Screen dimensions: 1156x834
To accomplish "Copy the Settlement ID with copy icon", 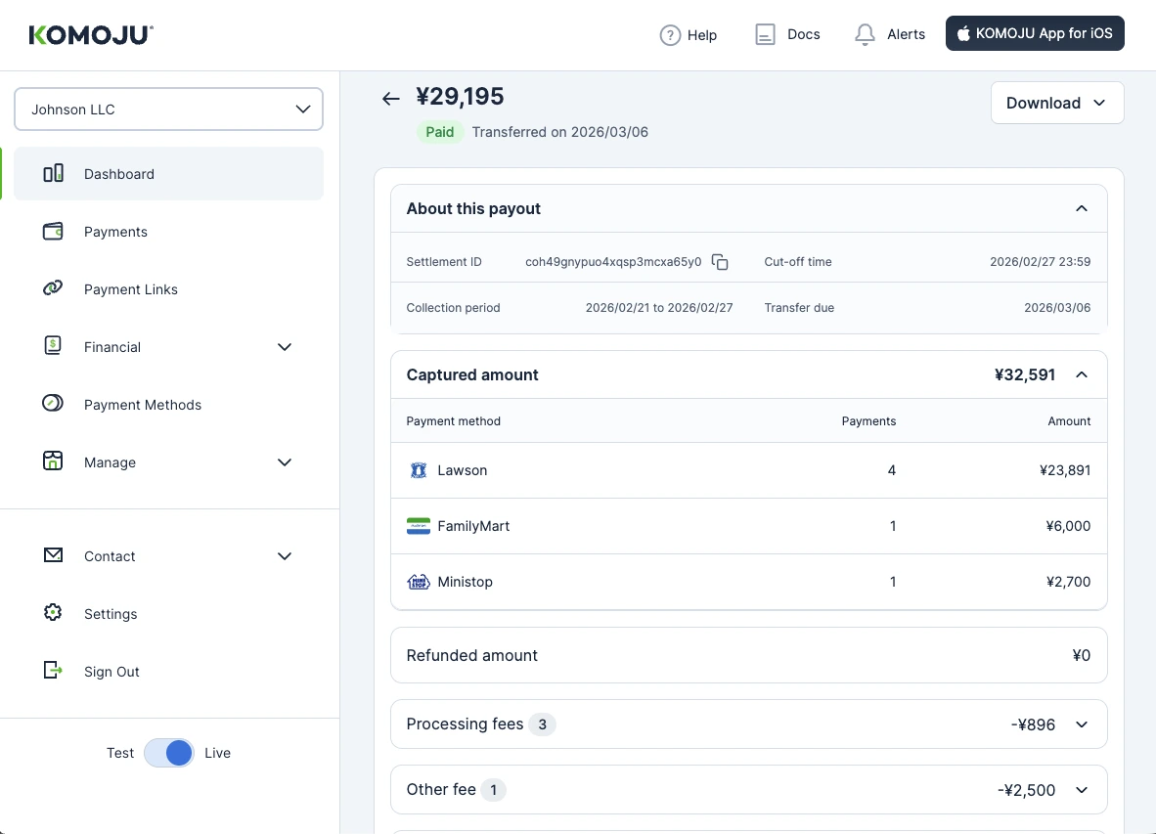I will [x=720, y=262].
